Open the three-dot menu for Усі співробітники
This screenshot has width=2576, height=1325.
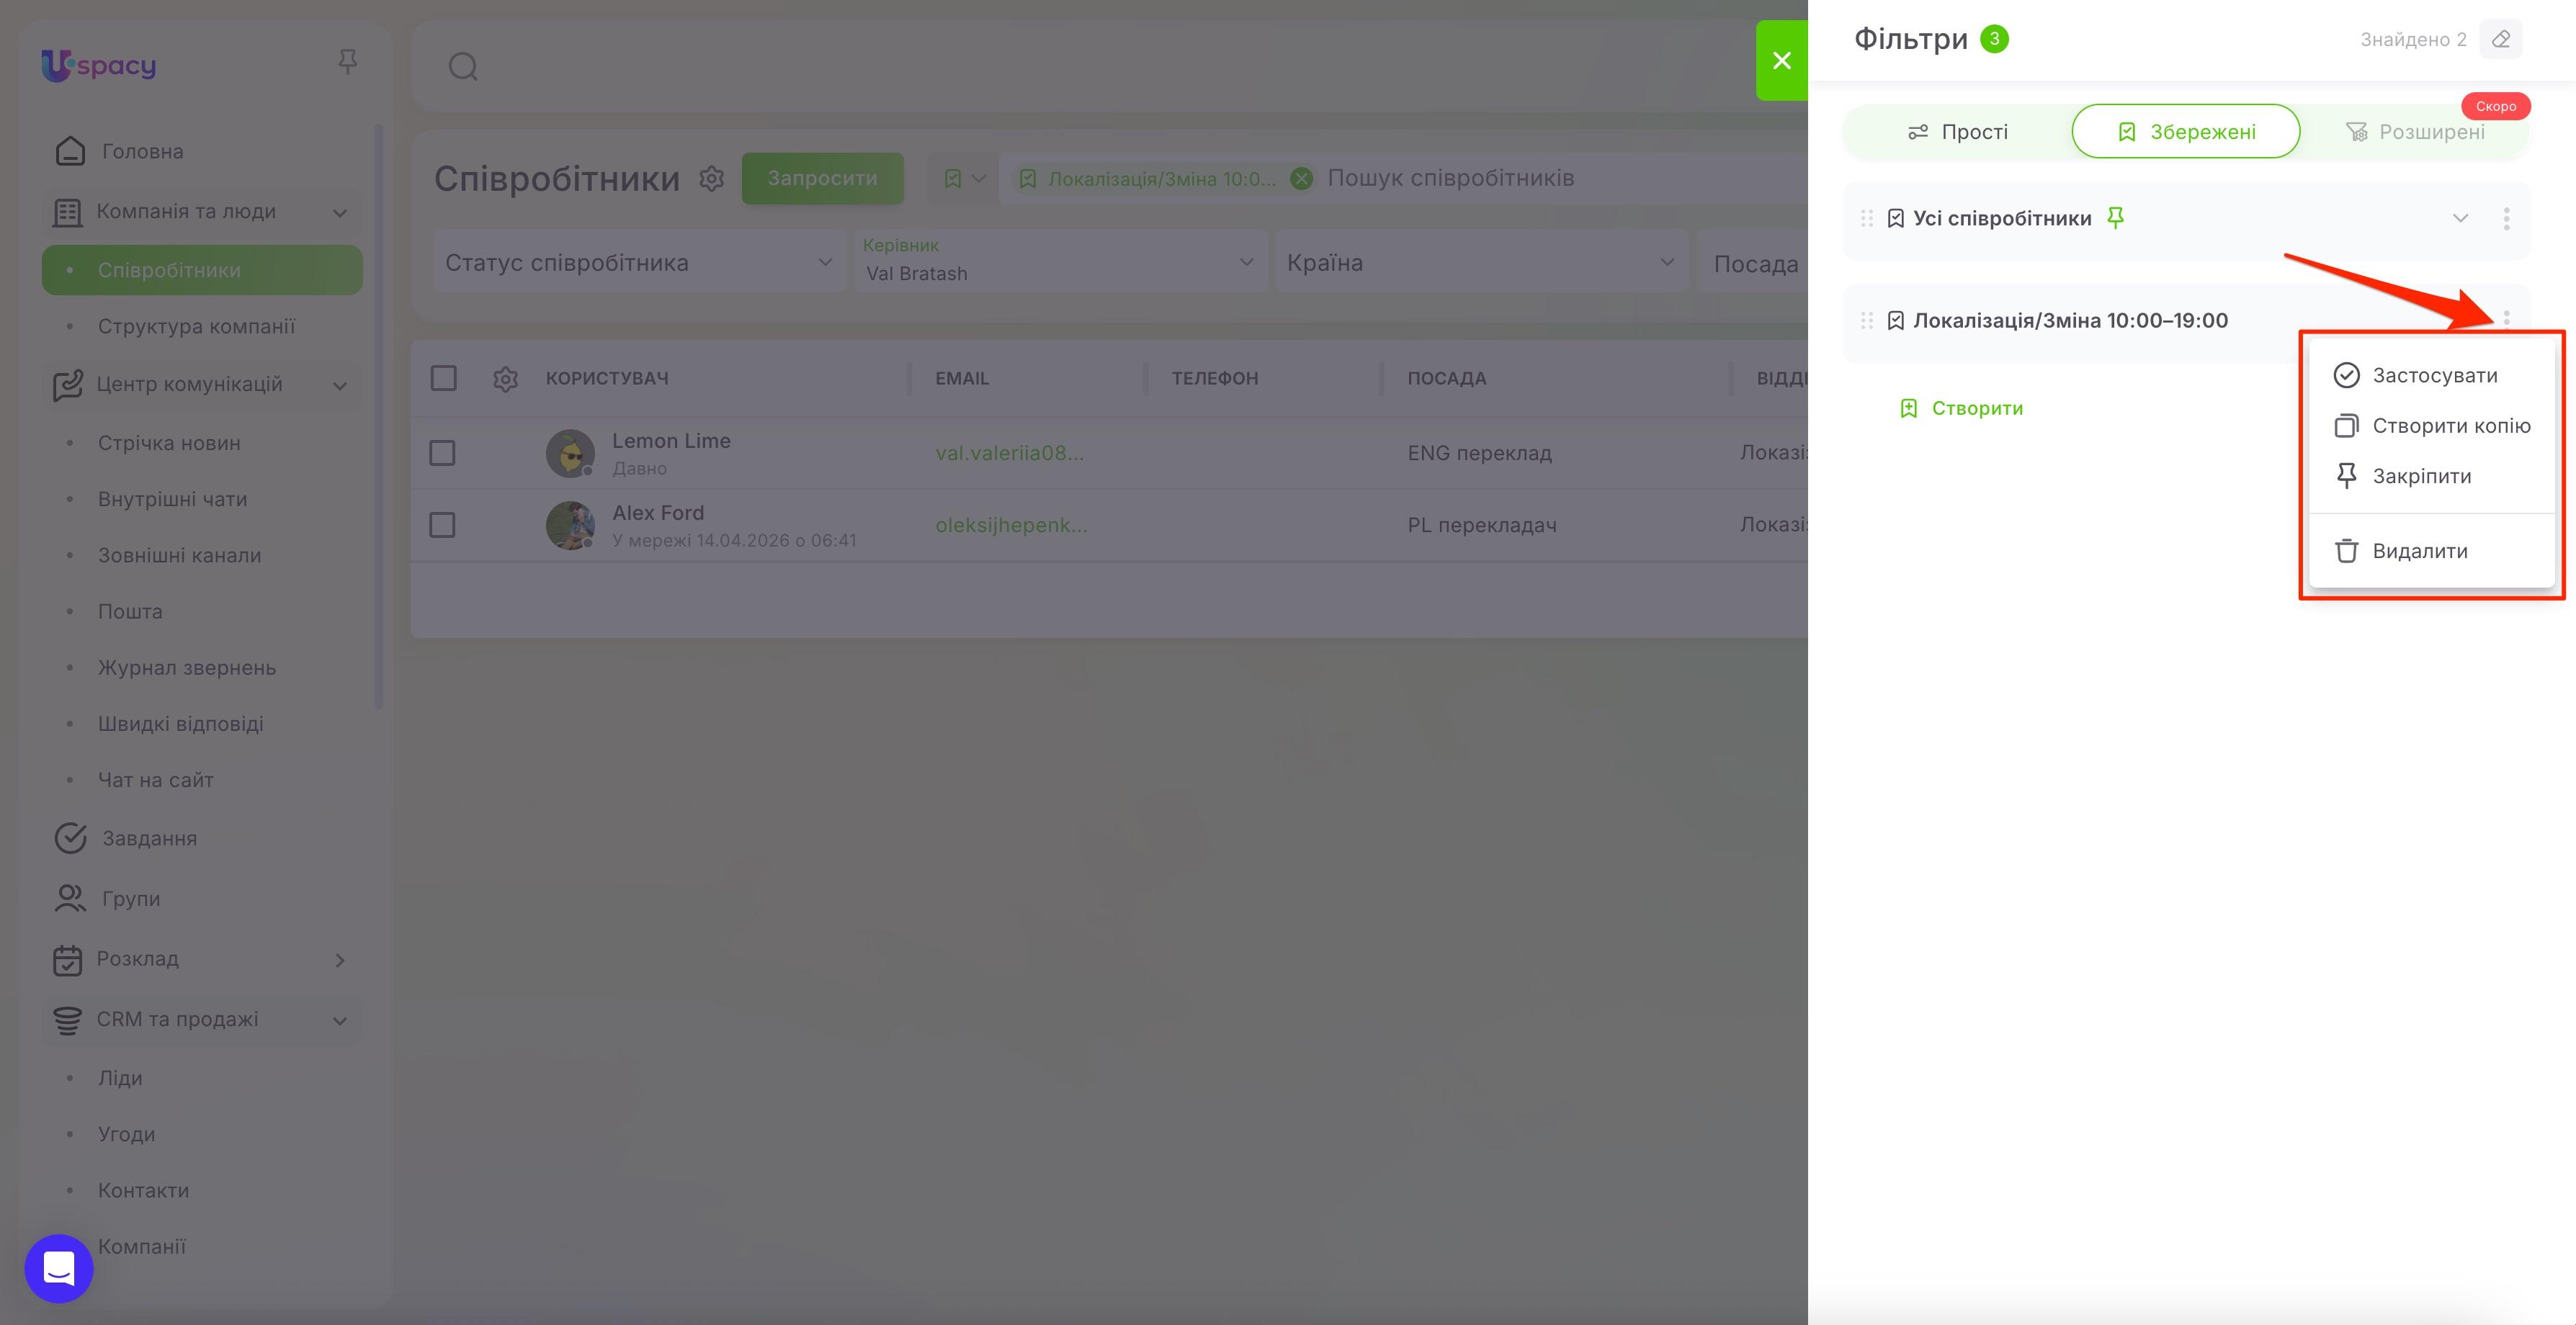point(2506,219)
